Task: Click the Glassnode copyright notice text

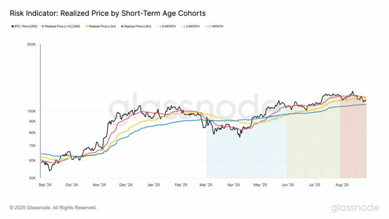Action: [x=53, y=207]
